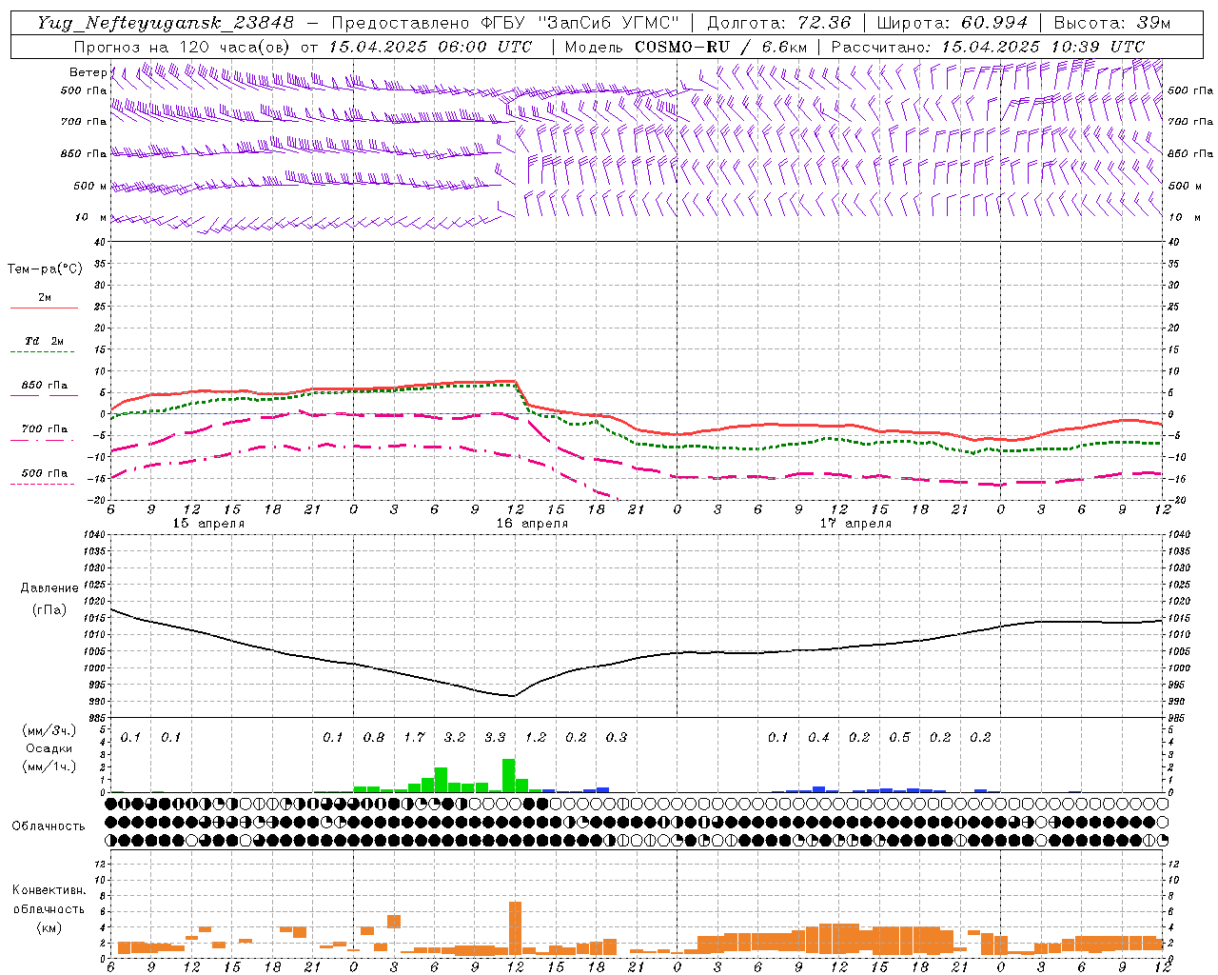The height and width of the screenshot is (975, 1218).
Task: Click the 3.3 three-hour precipitation value
Action: click(x=495, y=738)
